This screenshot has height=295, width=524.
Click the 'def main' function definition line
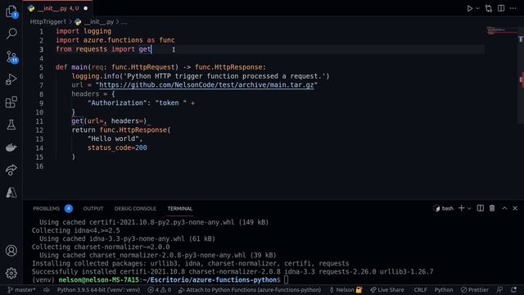pyautogui.click(x=160, y=67)
